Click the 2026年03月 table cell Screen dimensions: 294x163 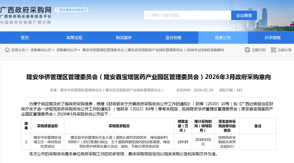point(203,142)
